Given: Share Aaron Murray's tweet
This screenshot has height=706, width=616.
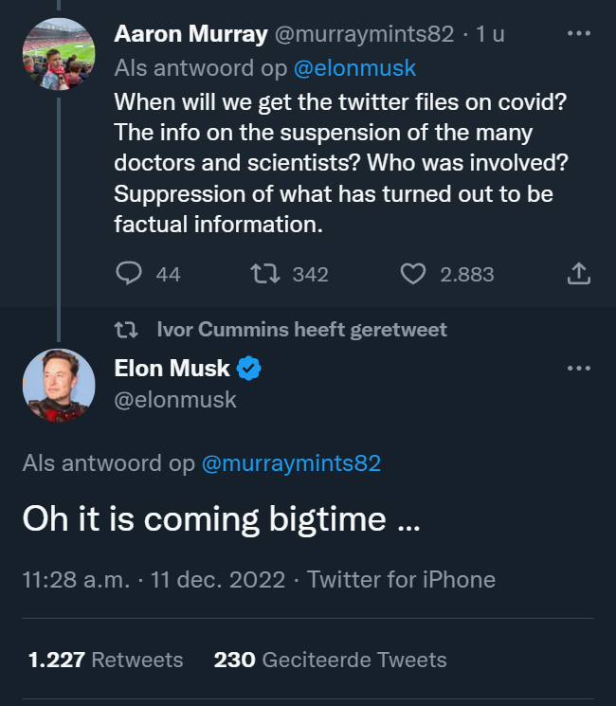Looking at the screenshot, I should (578, 274).
